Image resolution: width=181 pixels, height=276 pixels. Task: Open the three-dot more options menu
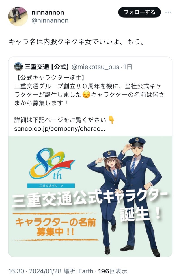click(168, 12)
